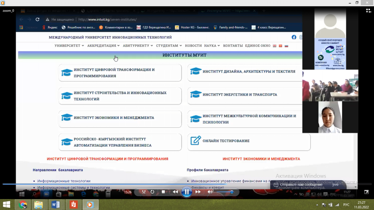The height and width of the screenshot is (210, 374).
Task: Open File Explorer from the taskbar
Action: pos(38,205)
